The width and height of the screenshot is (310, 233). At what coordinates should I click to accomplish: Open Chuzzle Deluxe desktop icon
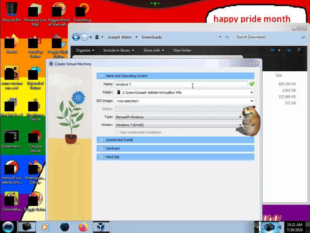tap(35, 141)
